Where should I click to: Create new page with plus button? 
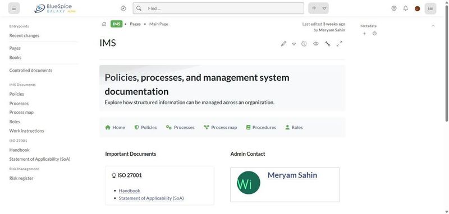[314, 8]
